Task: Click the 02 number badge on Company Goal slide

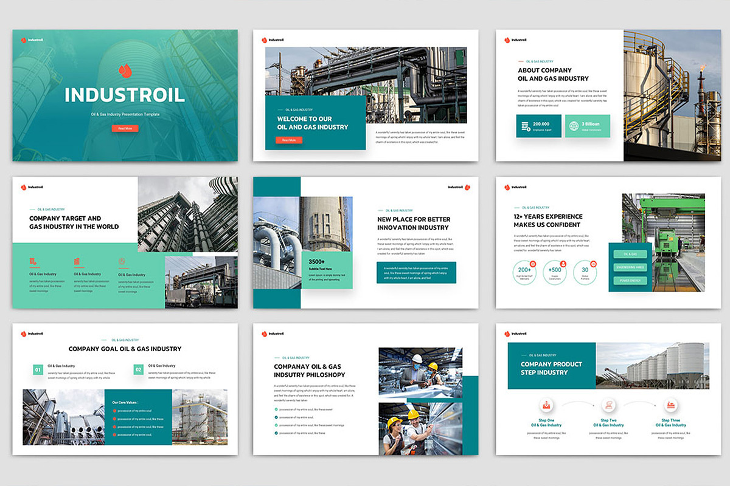Action: [x=138, y=369]
